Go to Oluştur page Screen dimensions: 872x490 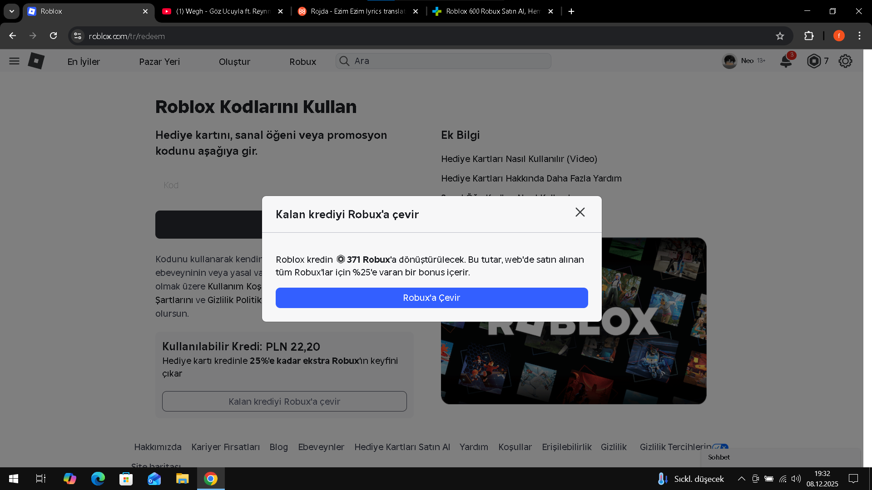[234, 62]
